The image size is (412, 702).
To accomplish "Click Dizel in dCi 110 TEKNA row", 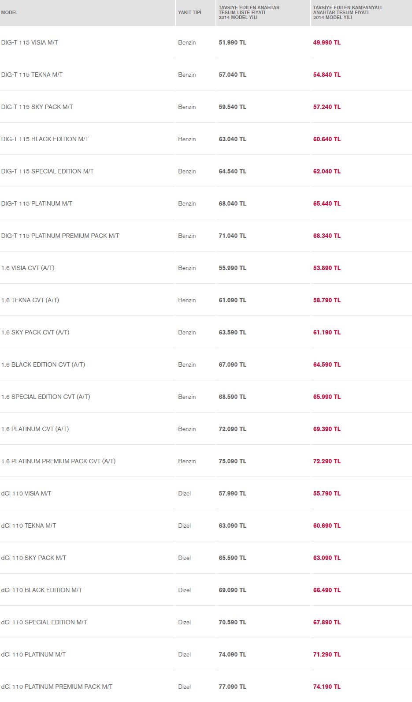I will 185,526.
